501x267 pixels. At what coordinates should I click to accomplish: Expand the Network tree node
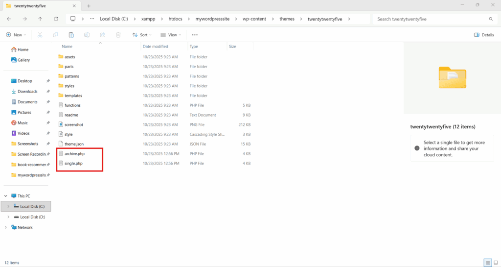point(6,227)
